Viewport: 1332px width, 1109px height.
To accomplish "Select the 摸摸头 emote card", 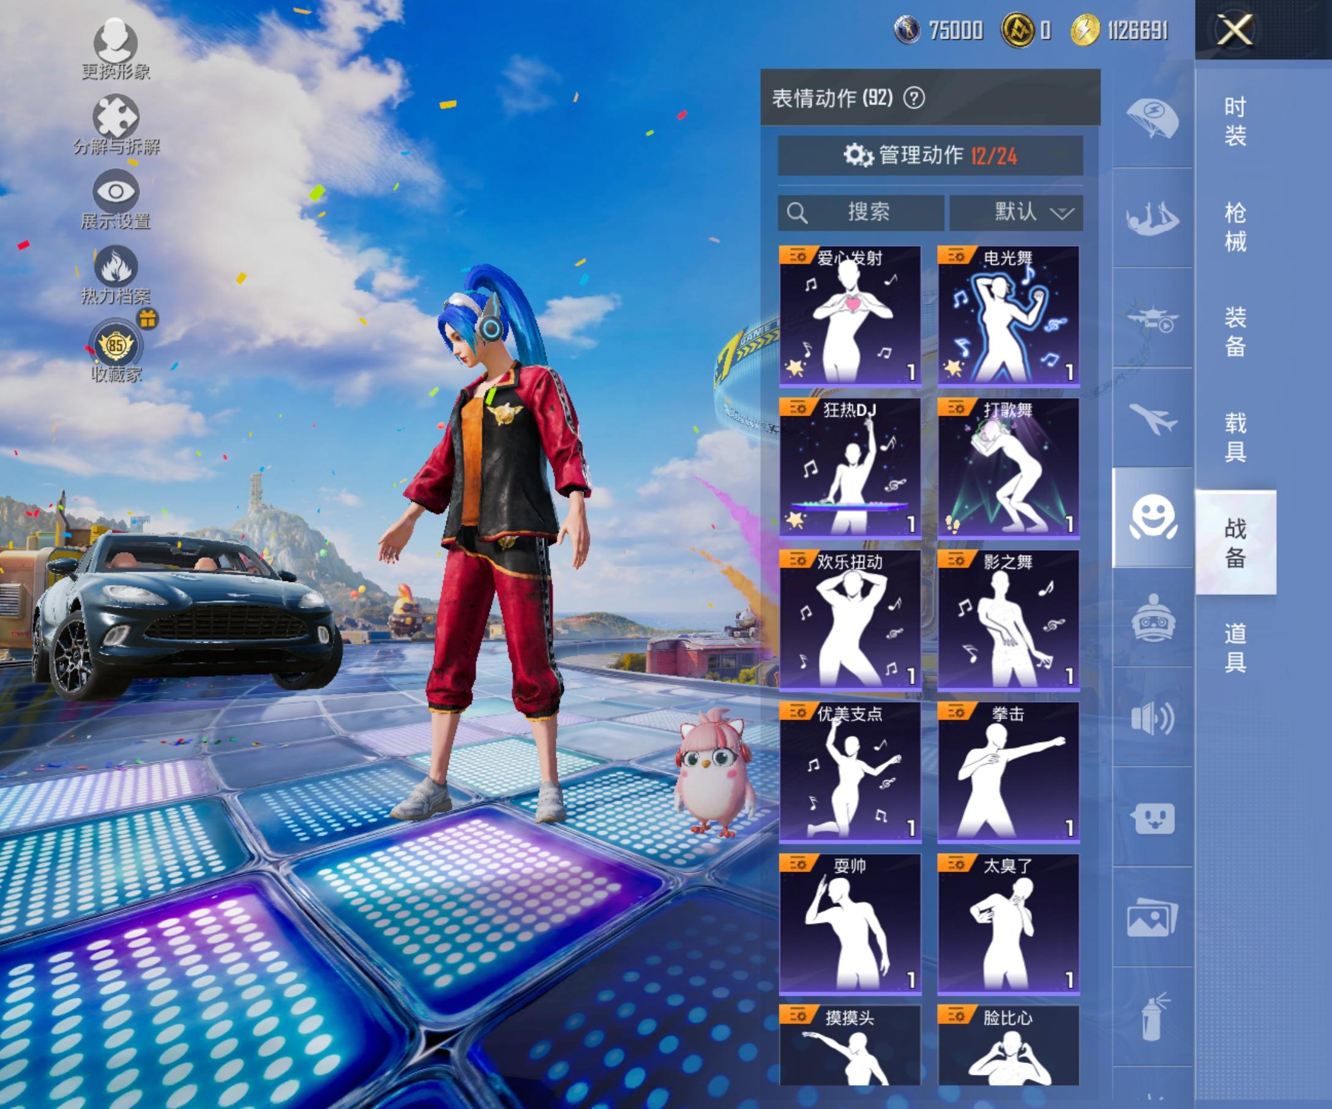I will 850,1045.
